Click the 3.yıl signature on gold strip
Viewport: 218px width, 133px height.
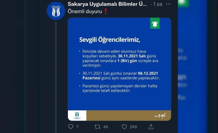pyautogui.click(x=161, y=115)
